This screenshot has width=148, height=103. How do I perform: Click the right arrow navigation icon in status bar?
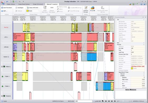(x=109, y=101)
